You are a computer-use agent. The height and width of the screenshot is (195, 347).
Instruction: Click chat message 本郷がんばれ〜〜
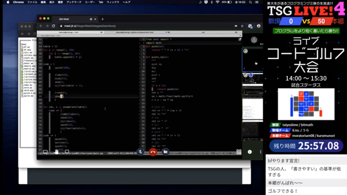(285, 183)
